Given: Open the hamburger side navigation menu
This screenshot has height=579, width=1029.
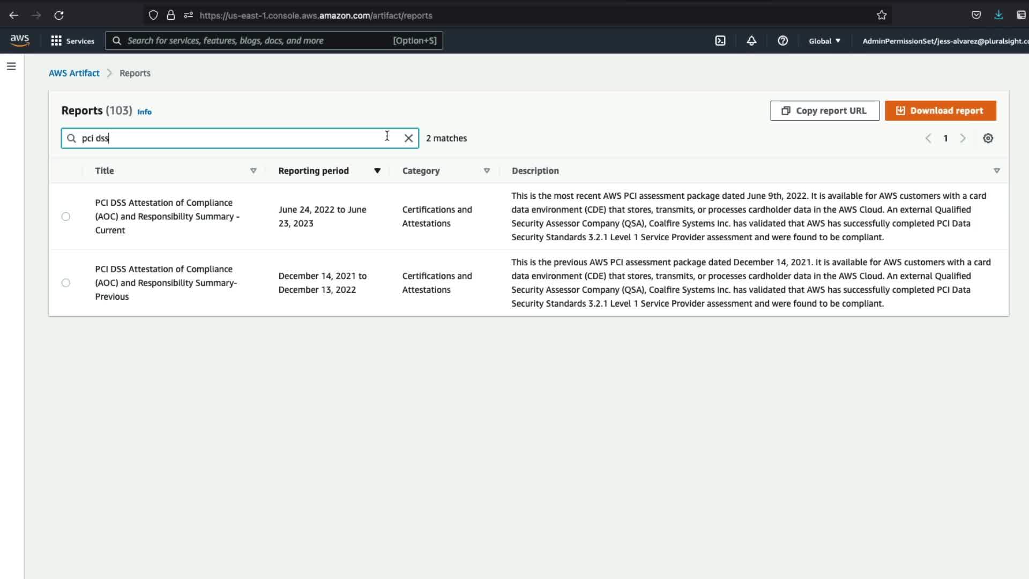Looking at the screenshot, I should pyautogui.click(x=11, y=66).
